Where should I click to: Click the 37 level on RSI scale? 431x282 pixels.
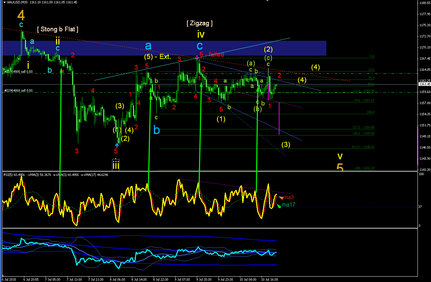(x=421, y=207)
